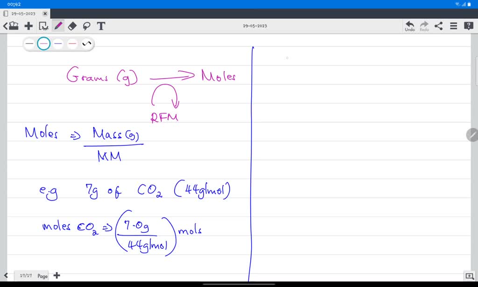The height and width of the screenshot is (287, 478).
Task: Open the read-only view mode icon
Action: coord(42,26)
